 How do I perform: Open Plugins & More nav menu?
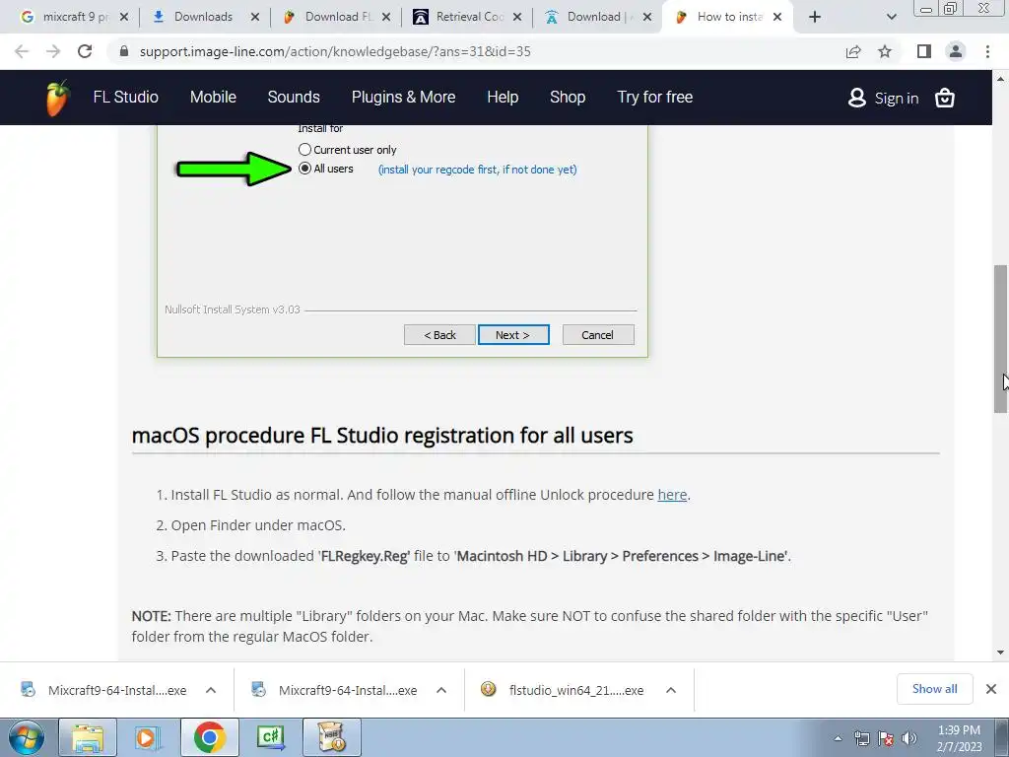click(x=403, y=98)
